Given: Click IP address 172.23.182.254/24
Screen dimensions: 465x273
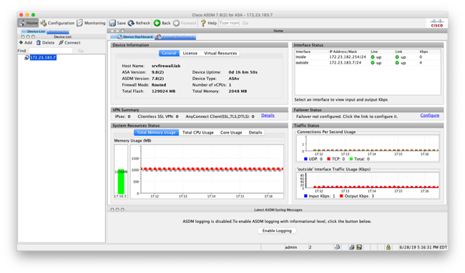Looking at the screenshot, I should click(348, 57).
